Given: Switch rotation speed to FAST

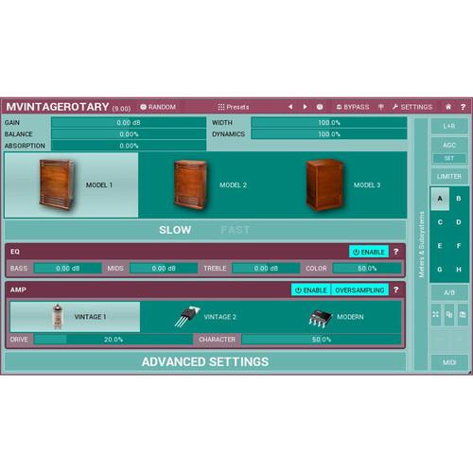Looking at the screenshot, I should pyautogui.click(x=236, y=230).
